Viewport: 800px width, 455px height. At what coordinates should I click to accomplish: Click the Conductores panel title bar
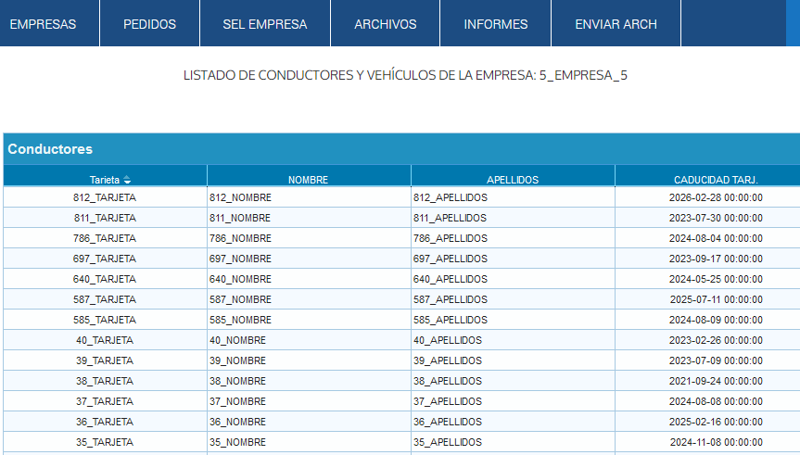click(x=400, y=149)
